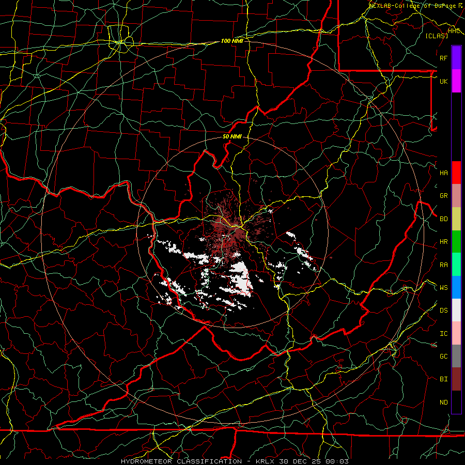The width and height of the screenshot is (465, 465).
Task: Click the HHC product label
Action: click(x=454, y=31)
